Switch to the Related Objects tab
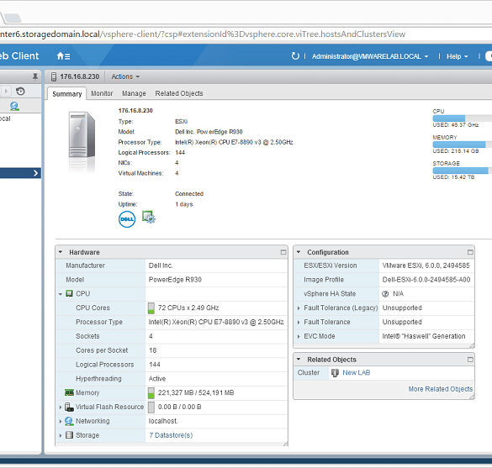The image size is (492, 468). pyautogui.click(x=179, y=93)
